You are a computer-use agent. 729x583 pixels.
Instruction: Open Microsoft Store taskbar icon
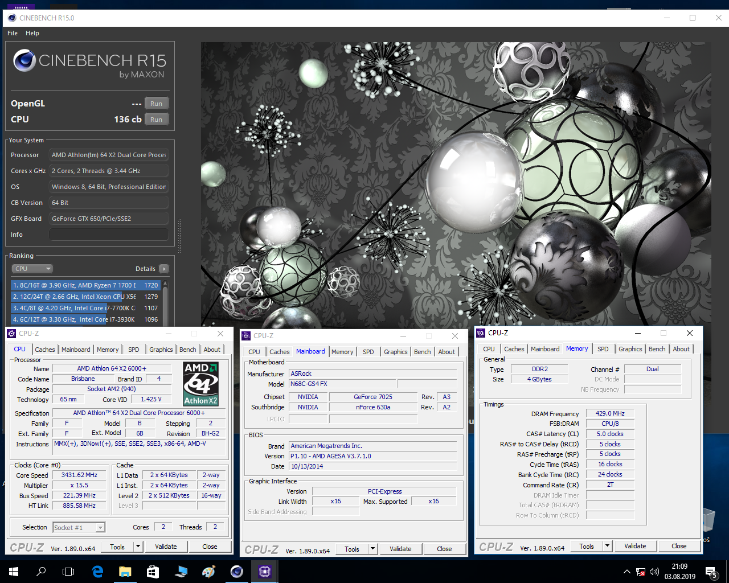[153, 572]
